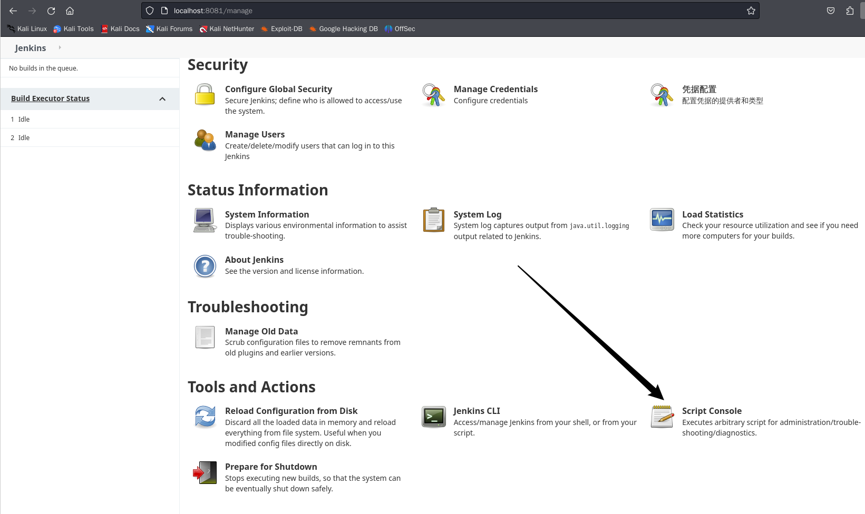865x514 pixels.
Task: Open the Manage Users link
Action: click(x=255, y=134)
